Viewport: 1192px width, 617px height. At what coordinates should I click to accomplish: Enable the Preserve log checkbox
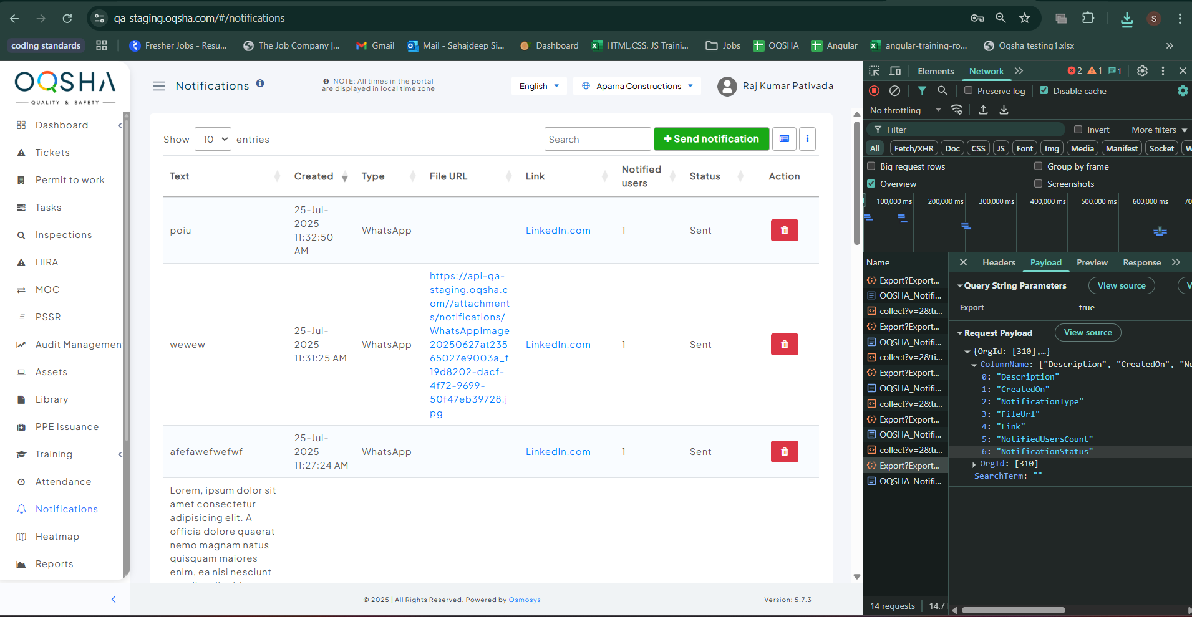(x=968, y=91)
